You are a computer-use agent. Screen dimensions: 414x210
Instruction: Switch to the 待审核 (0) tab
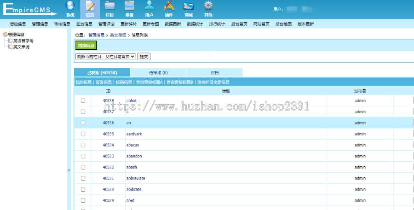[158, 72]
